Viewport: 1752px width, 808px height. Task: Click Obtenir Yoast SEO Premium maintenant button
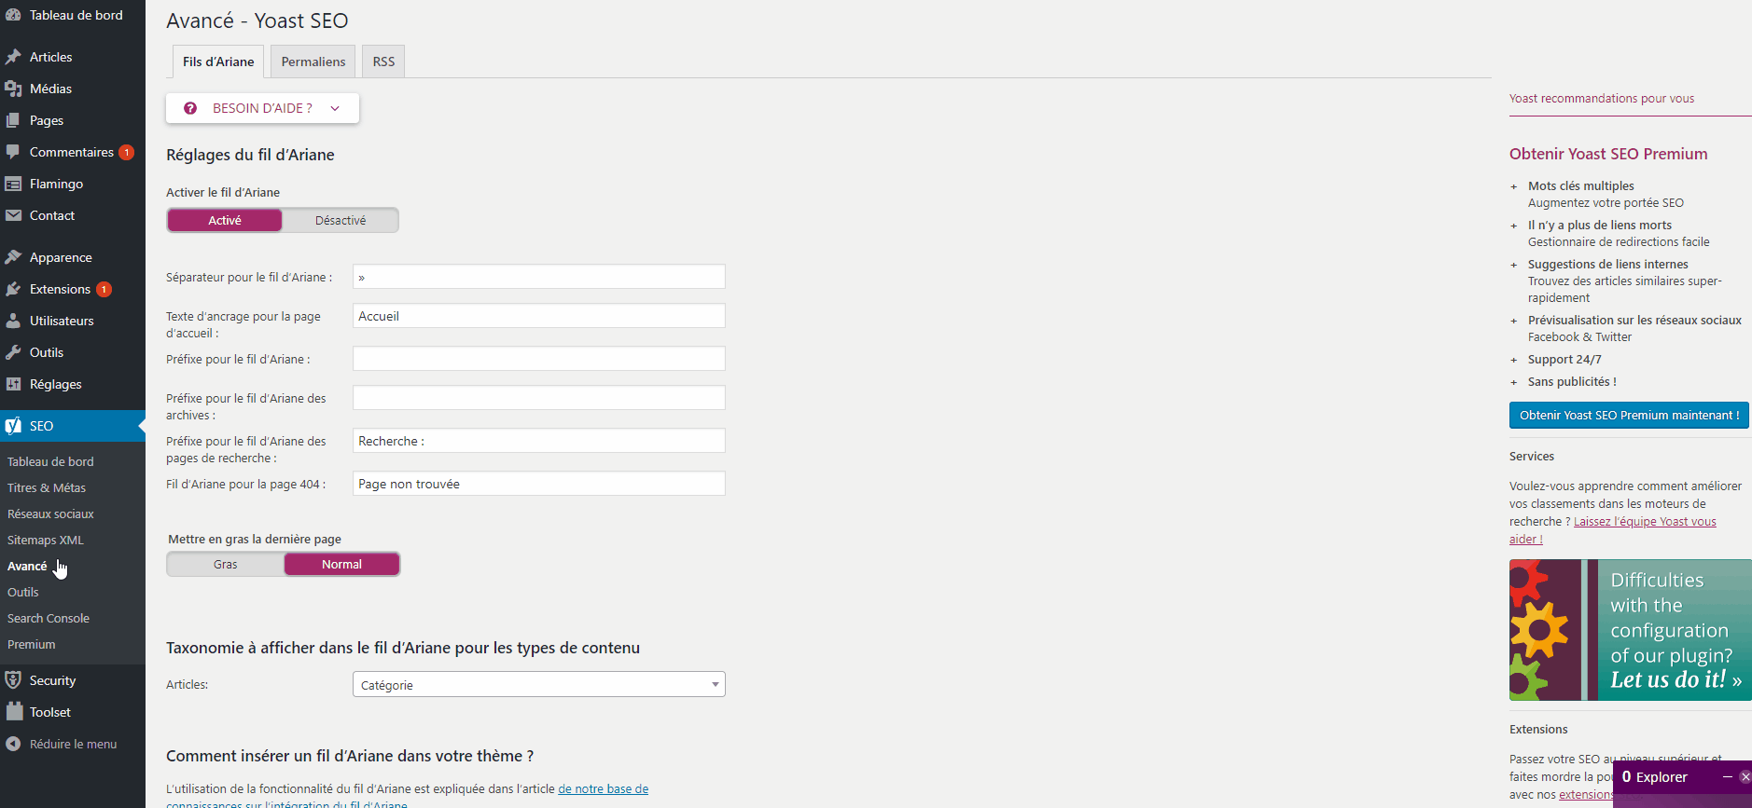point(1629,416)
